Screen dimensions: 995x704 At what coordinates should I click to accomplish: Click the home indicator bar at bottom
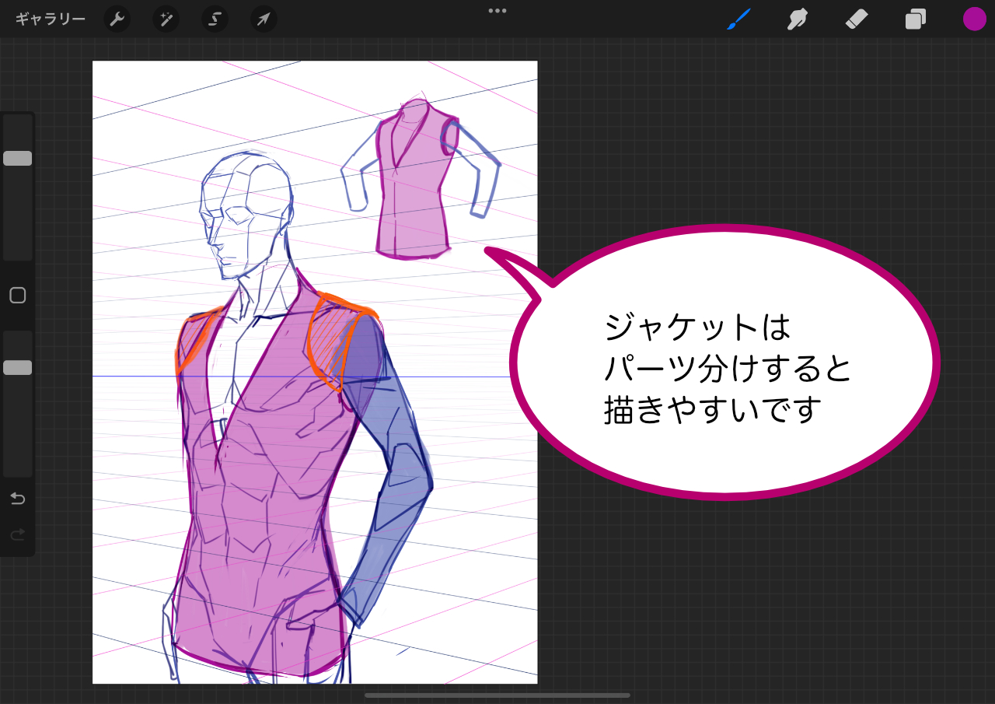coord(497,695)
